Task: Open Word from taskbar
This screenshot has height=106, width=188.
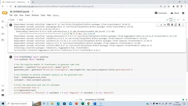Action: pyautogui.click(x=95, y=103)
